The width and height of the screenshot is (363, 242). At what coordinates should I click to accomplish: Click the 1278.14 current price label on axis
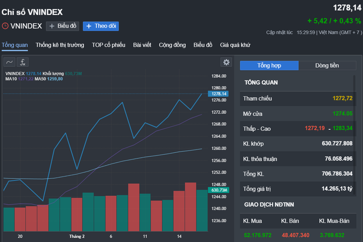tap(218, 93)
